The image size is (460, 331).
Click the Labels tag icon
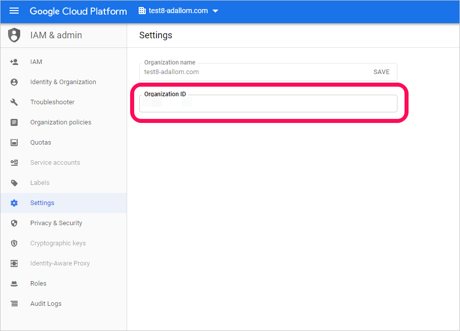point(14,183)
